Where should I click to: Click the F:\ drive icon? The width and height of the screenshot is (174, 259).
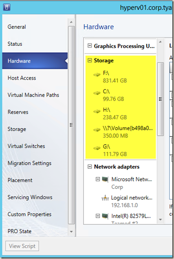(x=97, y=75)
